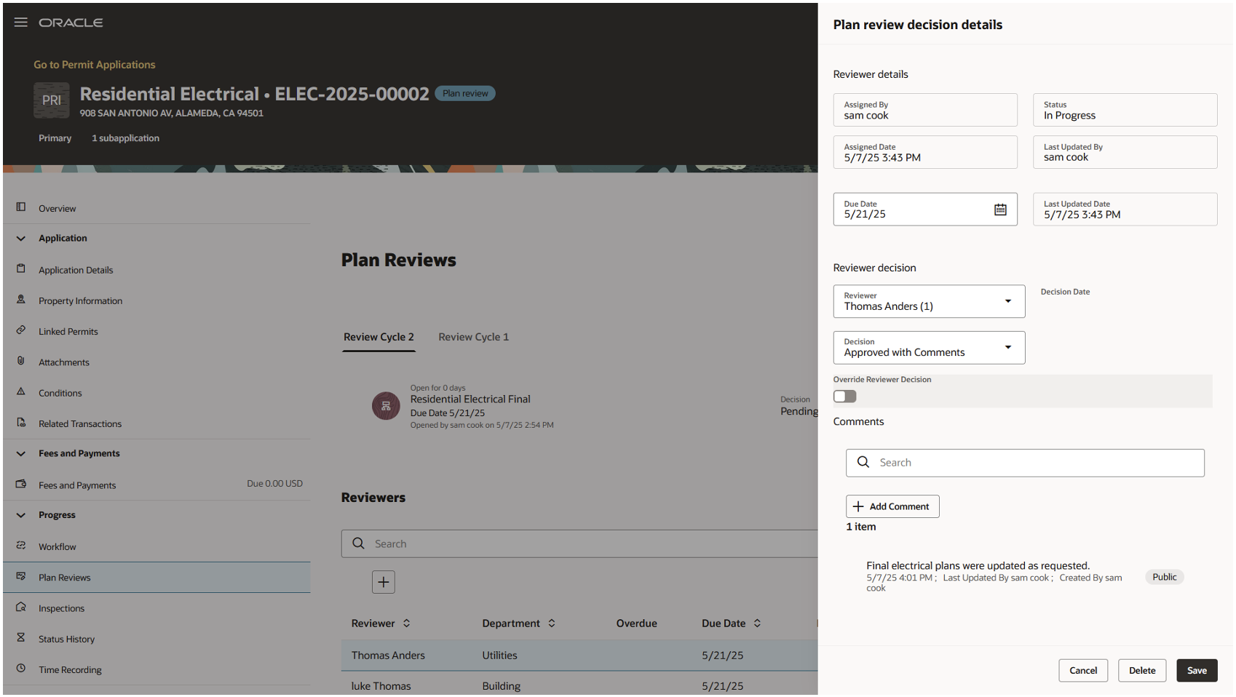
Task: Sort the table by Department column
Action: click(552, 624)
